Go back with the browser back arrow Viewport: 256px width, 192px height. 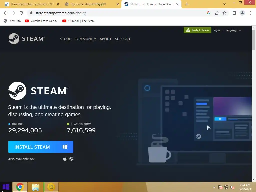click(x=5, y=13)
